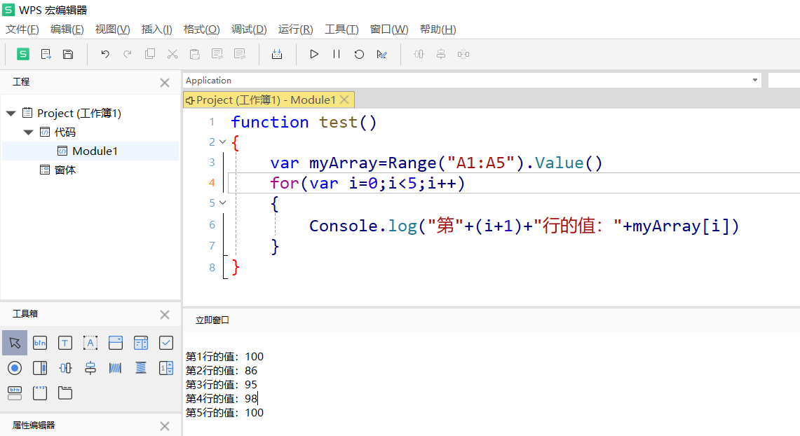Open the 窗口(W) menu
This screenshot has height=436, width=800.
388,29
